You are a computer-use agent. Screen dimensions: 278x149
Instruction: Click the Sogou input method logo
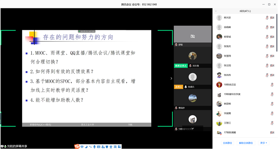click(77, 147)
